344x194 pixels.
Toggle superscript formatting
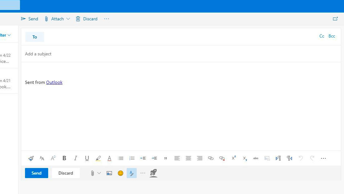coord(234,158)
